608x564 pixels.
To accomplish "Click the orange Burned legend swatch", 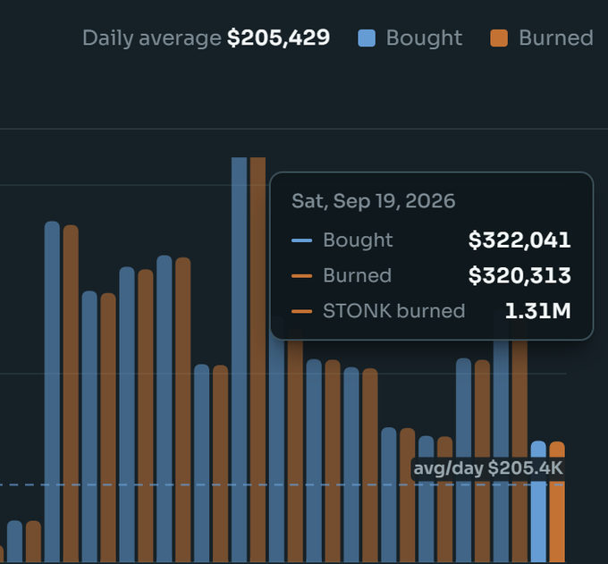I will coord(499,38).
